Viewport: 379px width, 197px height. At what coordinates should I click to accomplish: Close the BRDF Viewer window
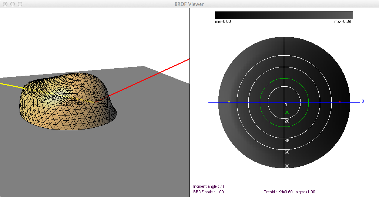5,4
